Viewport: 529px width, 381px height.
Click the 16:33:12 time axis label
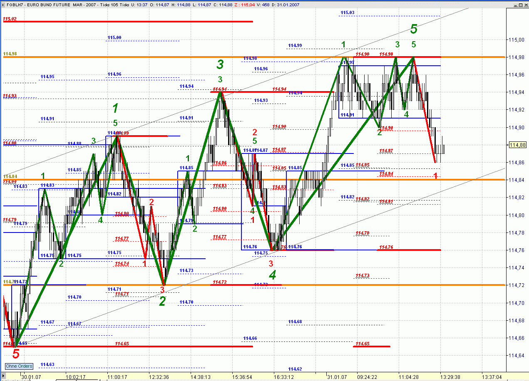(x=284, y=377)
